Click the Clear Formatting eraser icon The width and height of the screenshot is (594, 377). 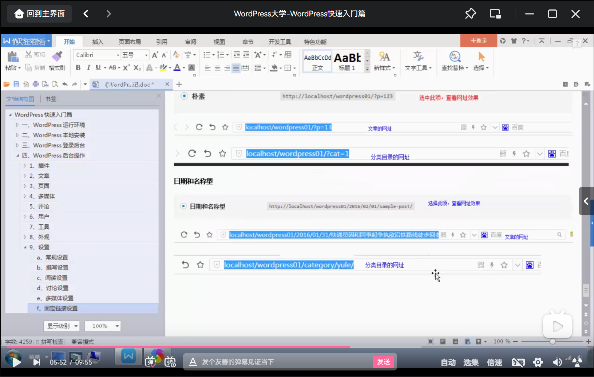point(176,55)
